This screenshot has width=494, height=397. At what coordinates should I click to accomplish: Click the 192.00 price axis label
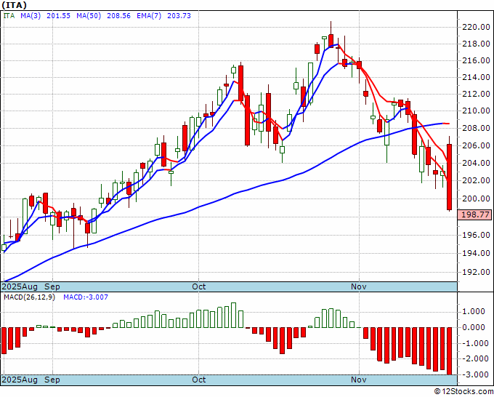[476, 272]
